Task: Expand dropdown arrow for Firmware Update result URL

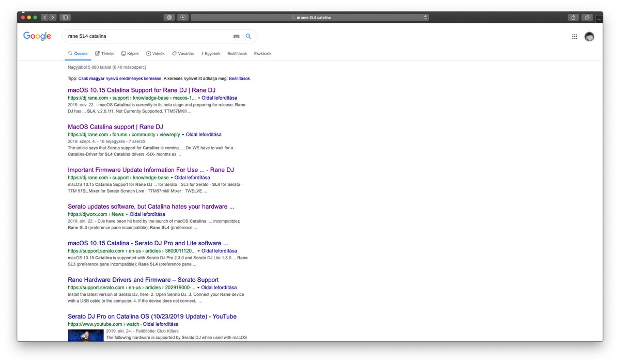Action: [x=172, y=178]
